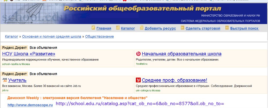Click the red 1roditeli ad favicon

[139, 53]
